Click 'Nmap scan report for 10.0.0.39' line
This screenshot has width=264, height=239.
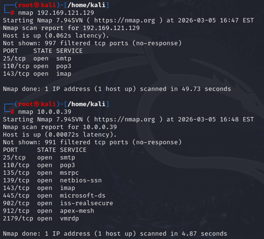(x=60, y=127)
